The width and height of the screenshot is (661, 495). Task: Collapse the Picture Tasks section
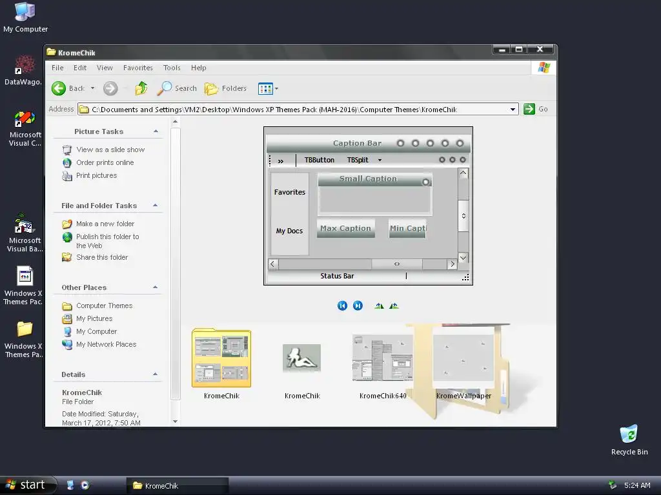(x=156, y=131)
